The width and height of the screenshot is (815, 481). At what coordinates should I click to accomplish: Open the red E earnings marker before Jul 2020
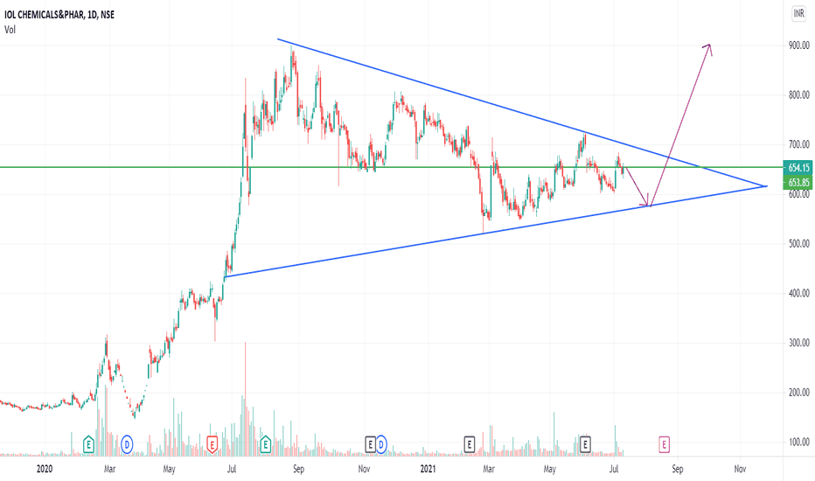212,444
